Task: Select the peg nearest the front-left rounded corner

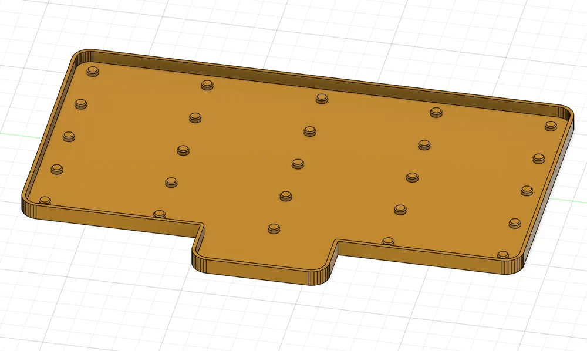Action: click(45, 200)
